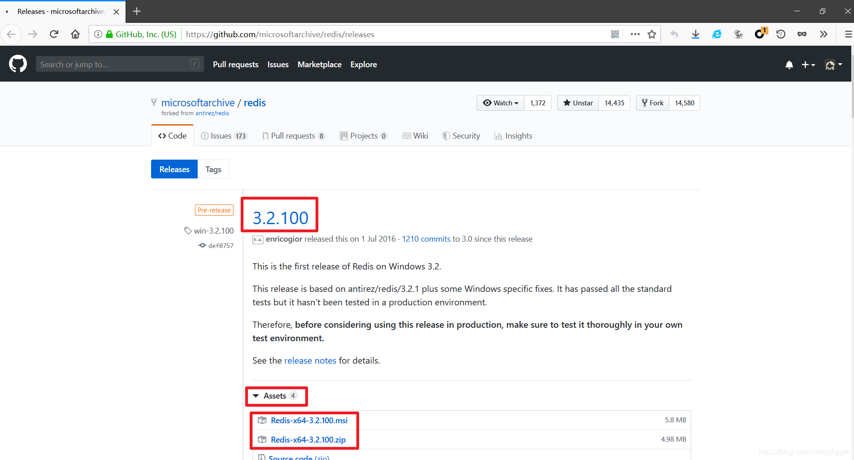This screenshot has height=460, width=854.
Task: Click the enricogior avatar thumbnail
Action: click(x=258, y=239)
